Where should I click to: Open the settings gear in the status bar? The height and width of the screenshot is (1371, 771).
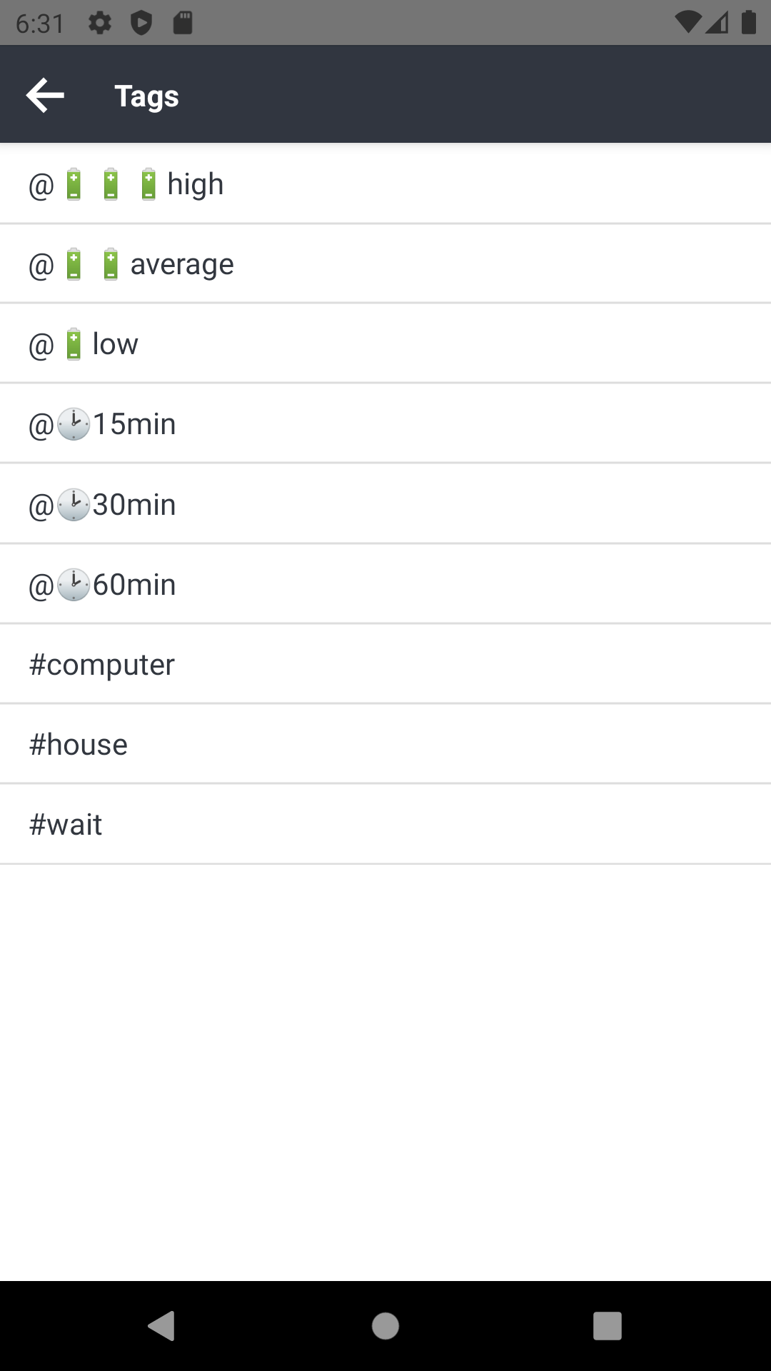(99, 22)
